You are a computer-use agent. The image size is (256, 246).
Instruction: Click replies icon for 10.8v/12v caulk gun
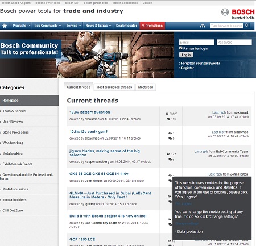click(170, 139)
